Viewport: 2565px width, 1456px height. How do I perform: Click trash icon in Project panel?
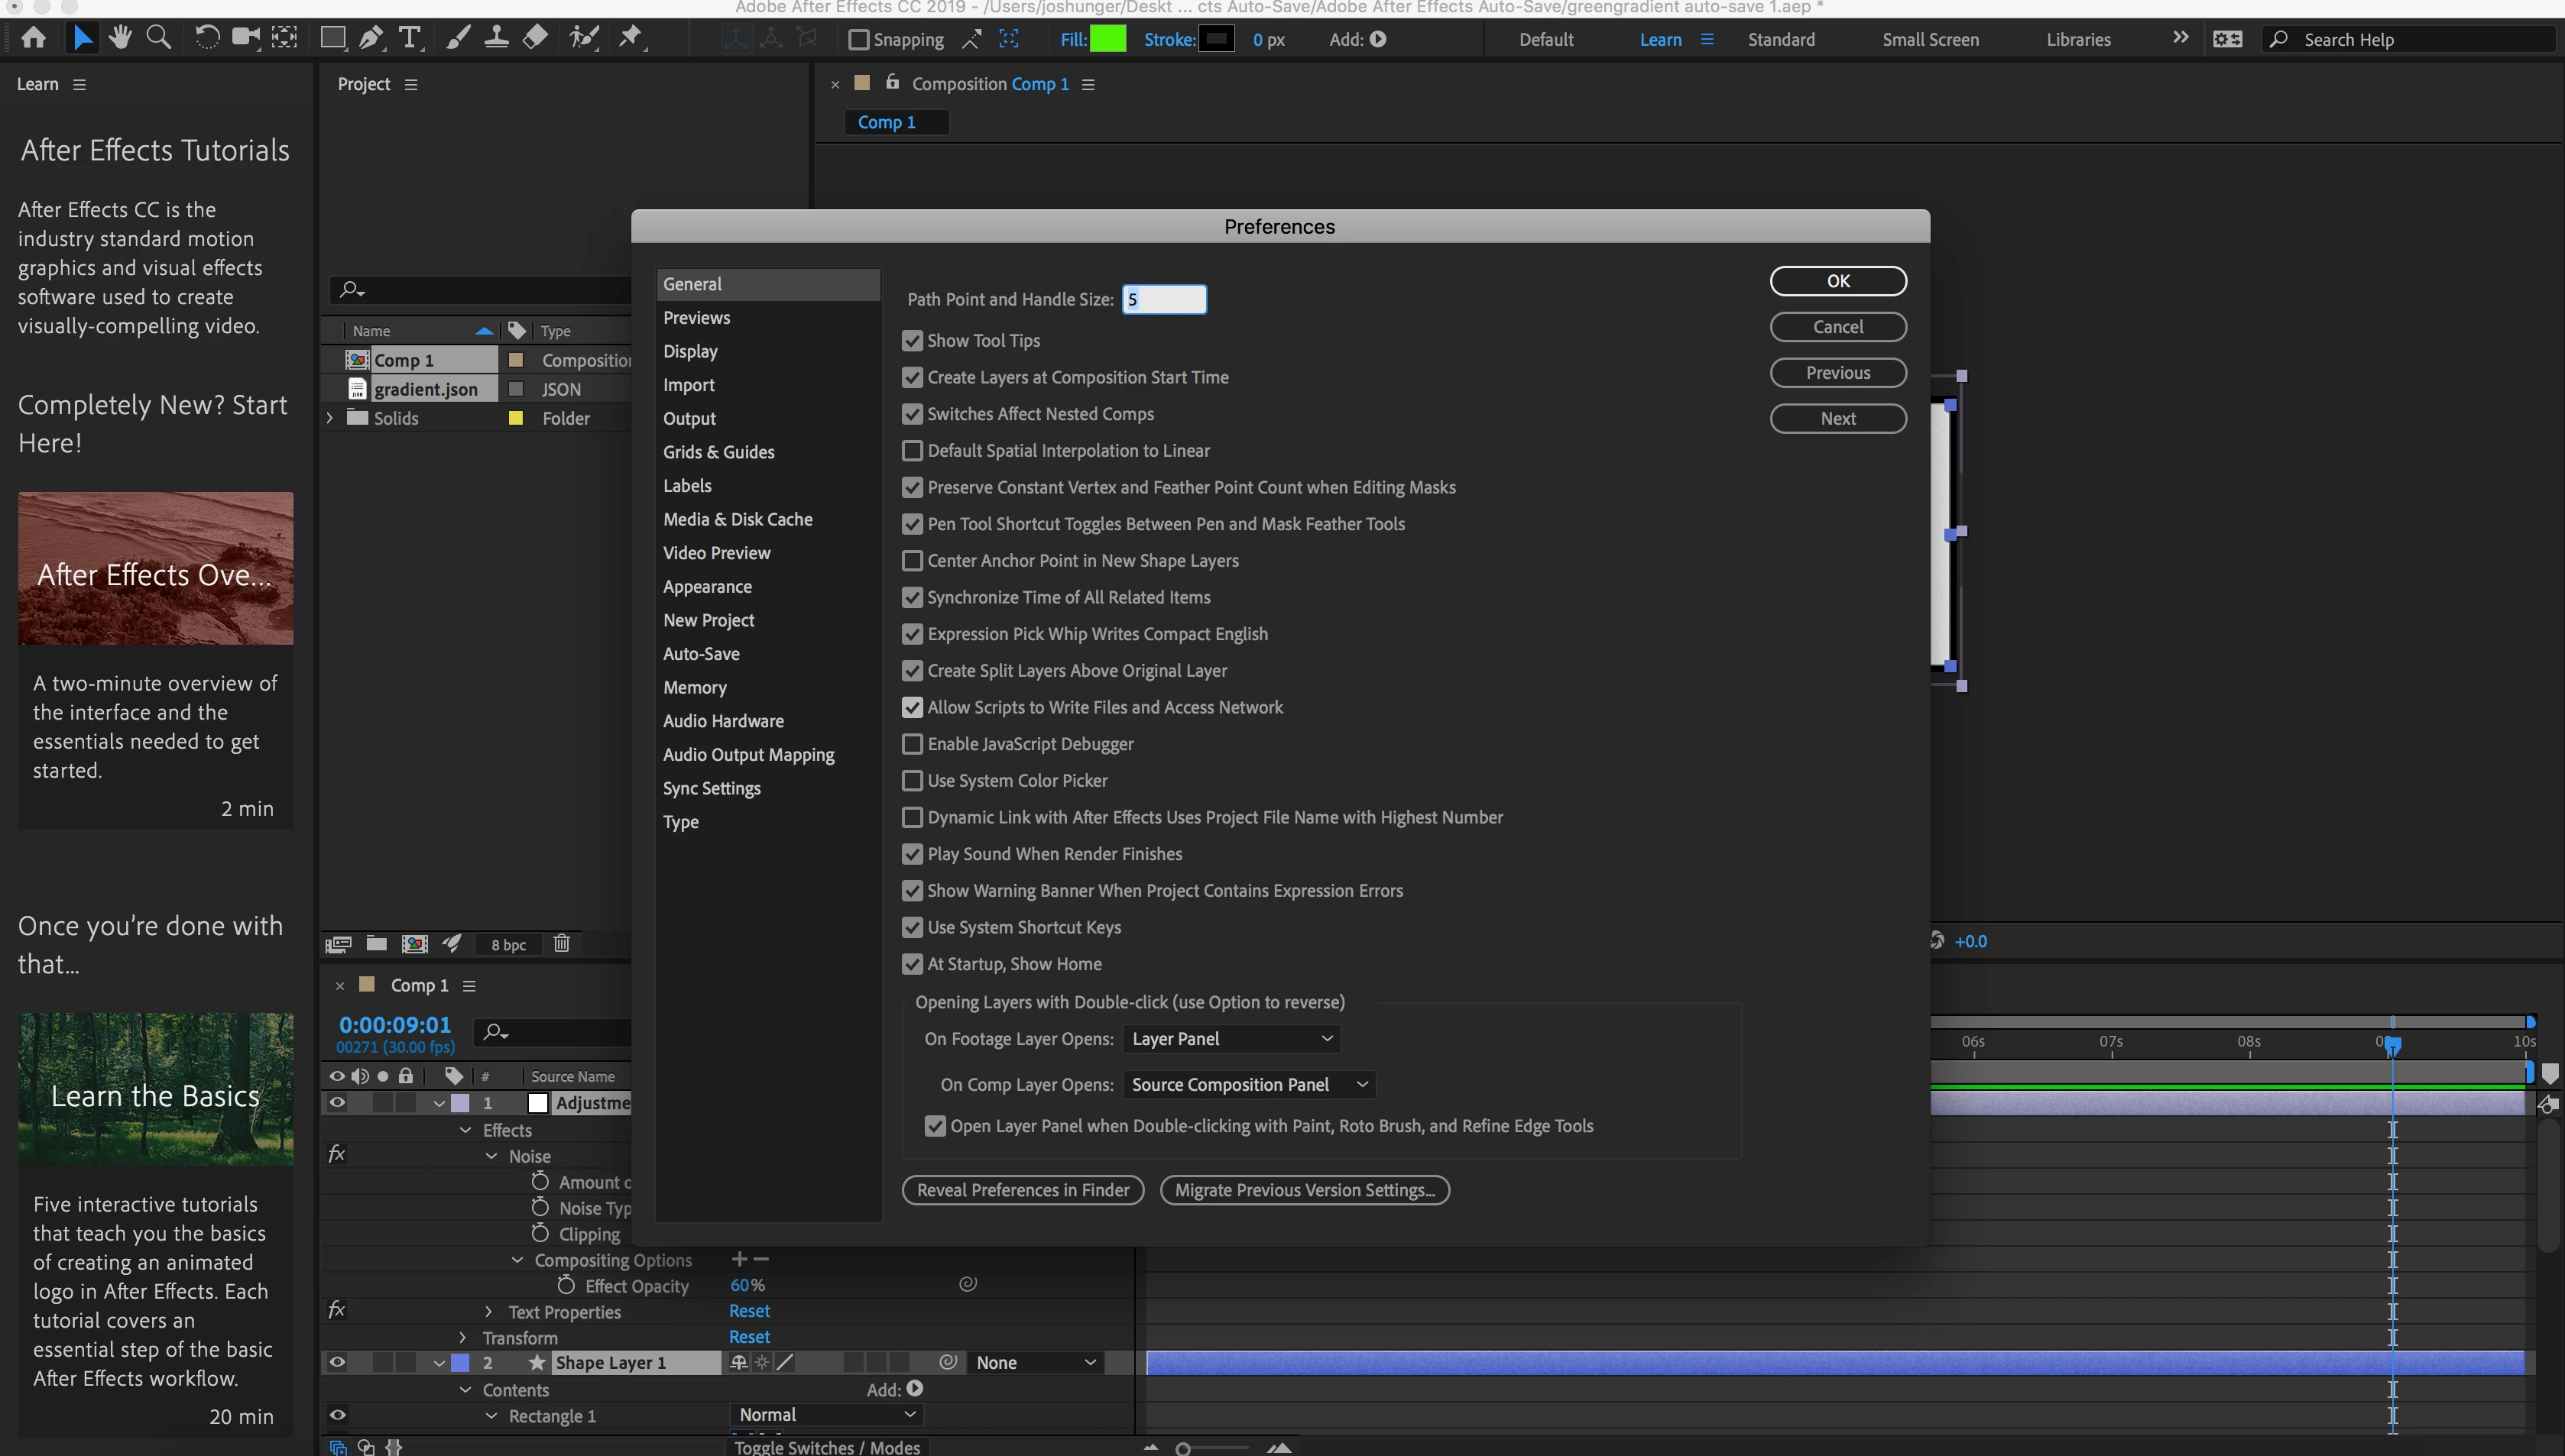tap(561, 943)
